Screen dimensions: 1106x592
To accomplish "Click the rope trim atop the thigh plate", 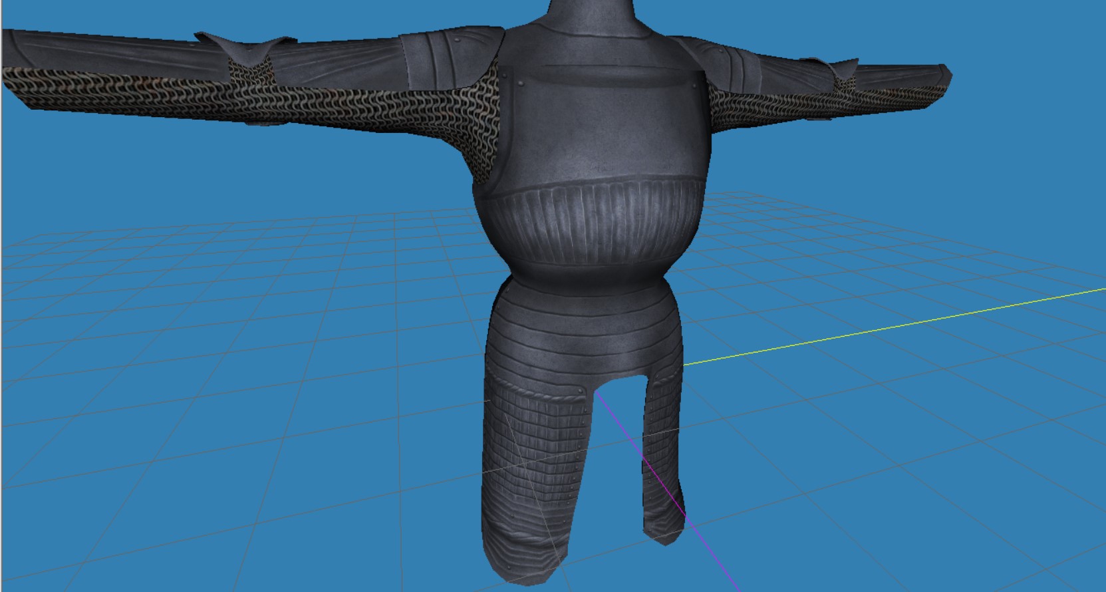I will coord(540,390).
